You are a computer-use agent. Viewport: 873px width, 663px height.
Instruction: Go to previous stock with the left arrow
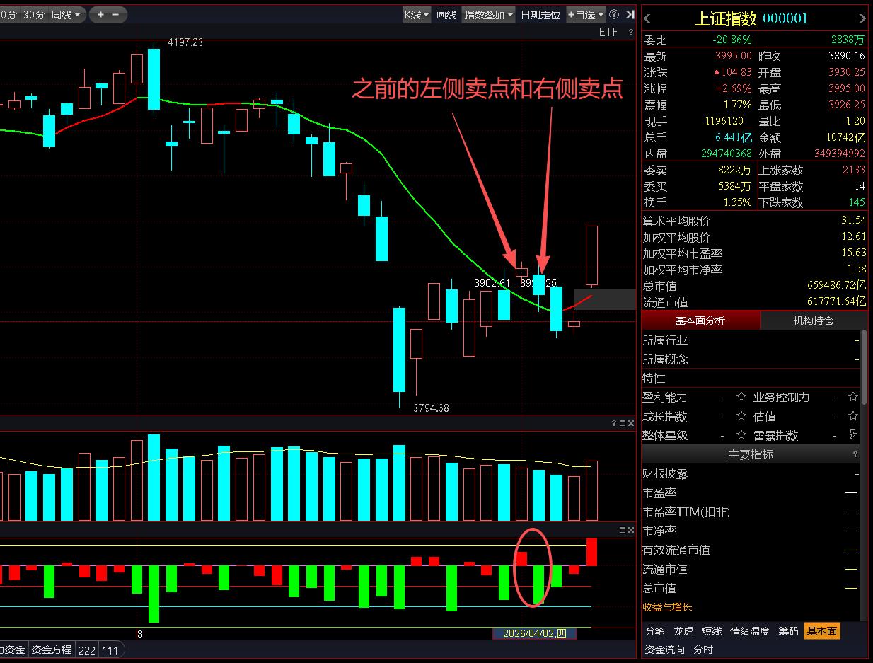648,19
